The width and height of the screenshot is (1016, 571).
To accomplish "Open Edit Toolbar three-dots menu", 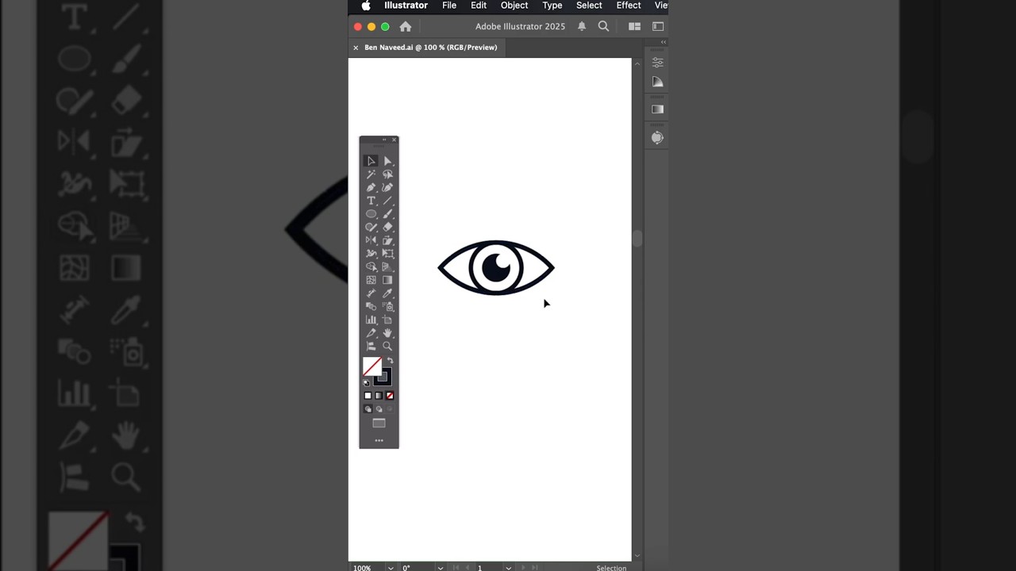I will [379, 440].
